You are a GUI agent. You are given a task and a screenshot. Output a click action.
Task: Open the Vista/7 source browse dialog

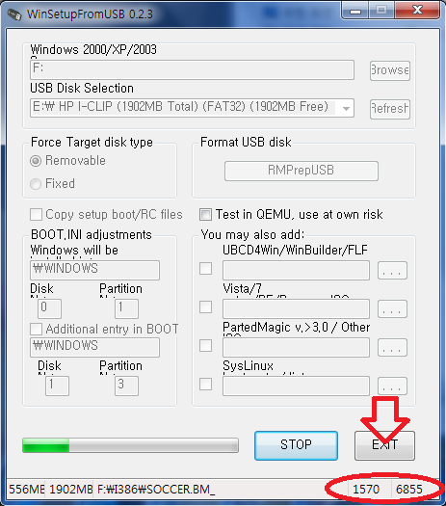pos(392,308)
